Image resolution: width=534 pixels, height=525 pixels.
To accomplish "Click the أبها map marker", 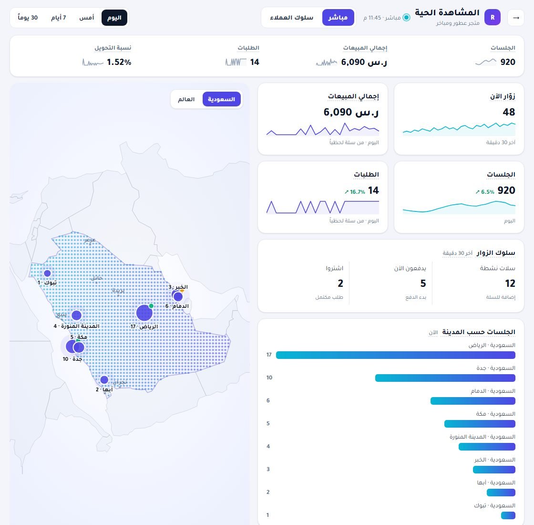I will pyautogui.click(x=104, y=379).
